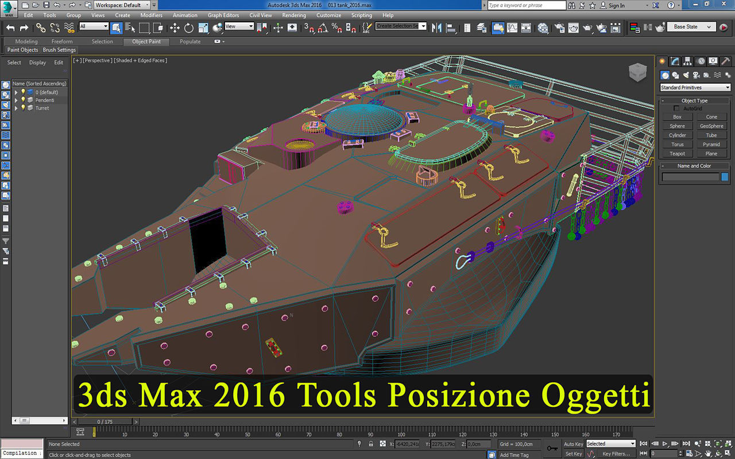Toggle Auto Key animation mode
The image size is (735, 459).
[573, 444]
